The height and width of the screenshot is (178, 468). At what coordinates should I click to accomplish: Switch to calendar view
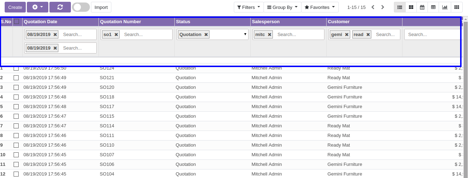(x=422, y=7)
